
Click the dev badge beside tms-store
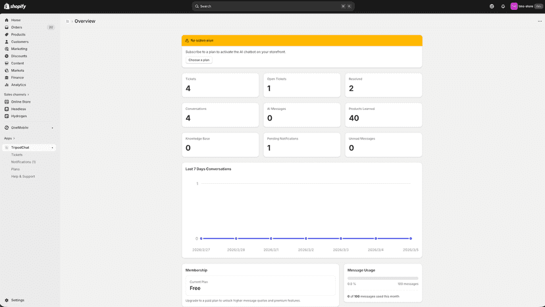coord(538,7)
